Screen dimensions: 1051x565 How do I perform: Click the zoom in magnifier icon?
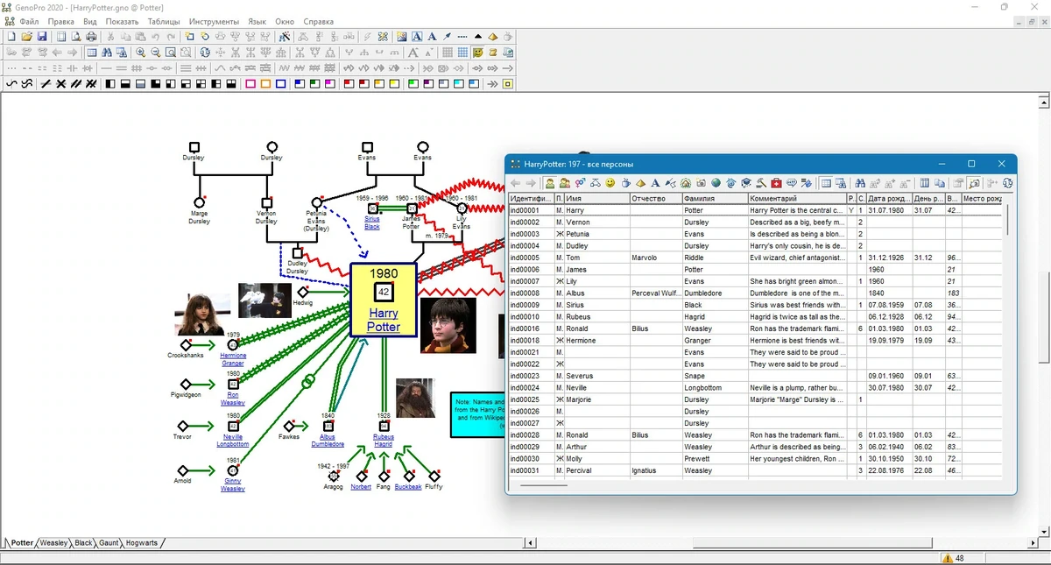coord(140,53)
